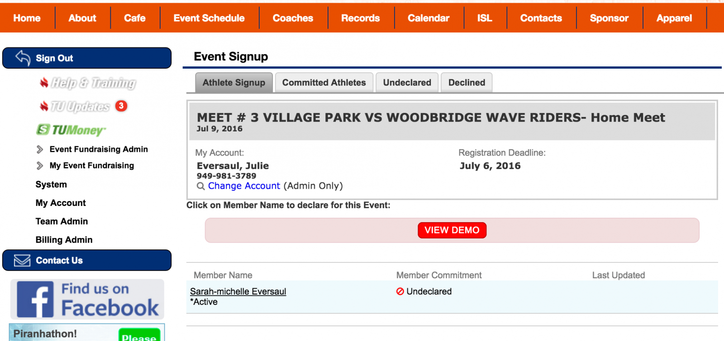Open the Declined tab
724x341 pixels.
click(467, 83)
